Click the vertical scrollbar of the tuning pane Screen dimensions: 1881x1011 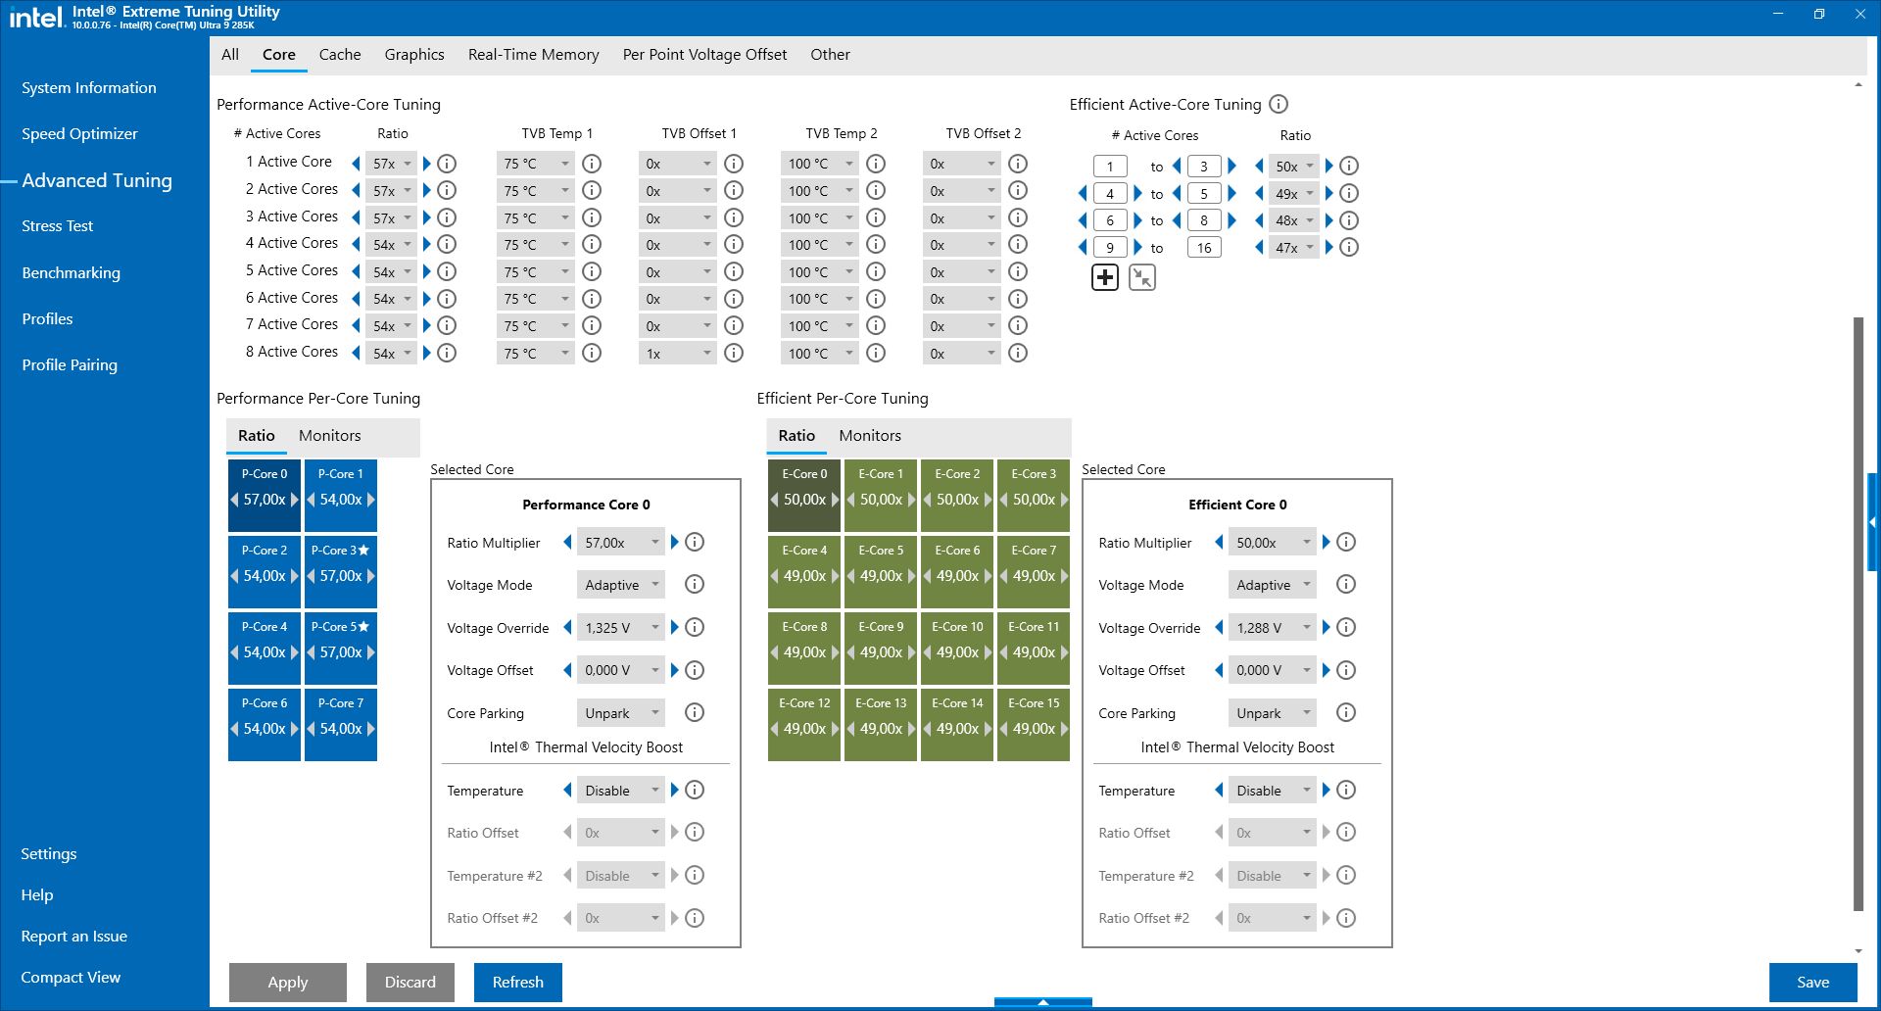coord(1858,614)
